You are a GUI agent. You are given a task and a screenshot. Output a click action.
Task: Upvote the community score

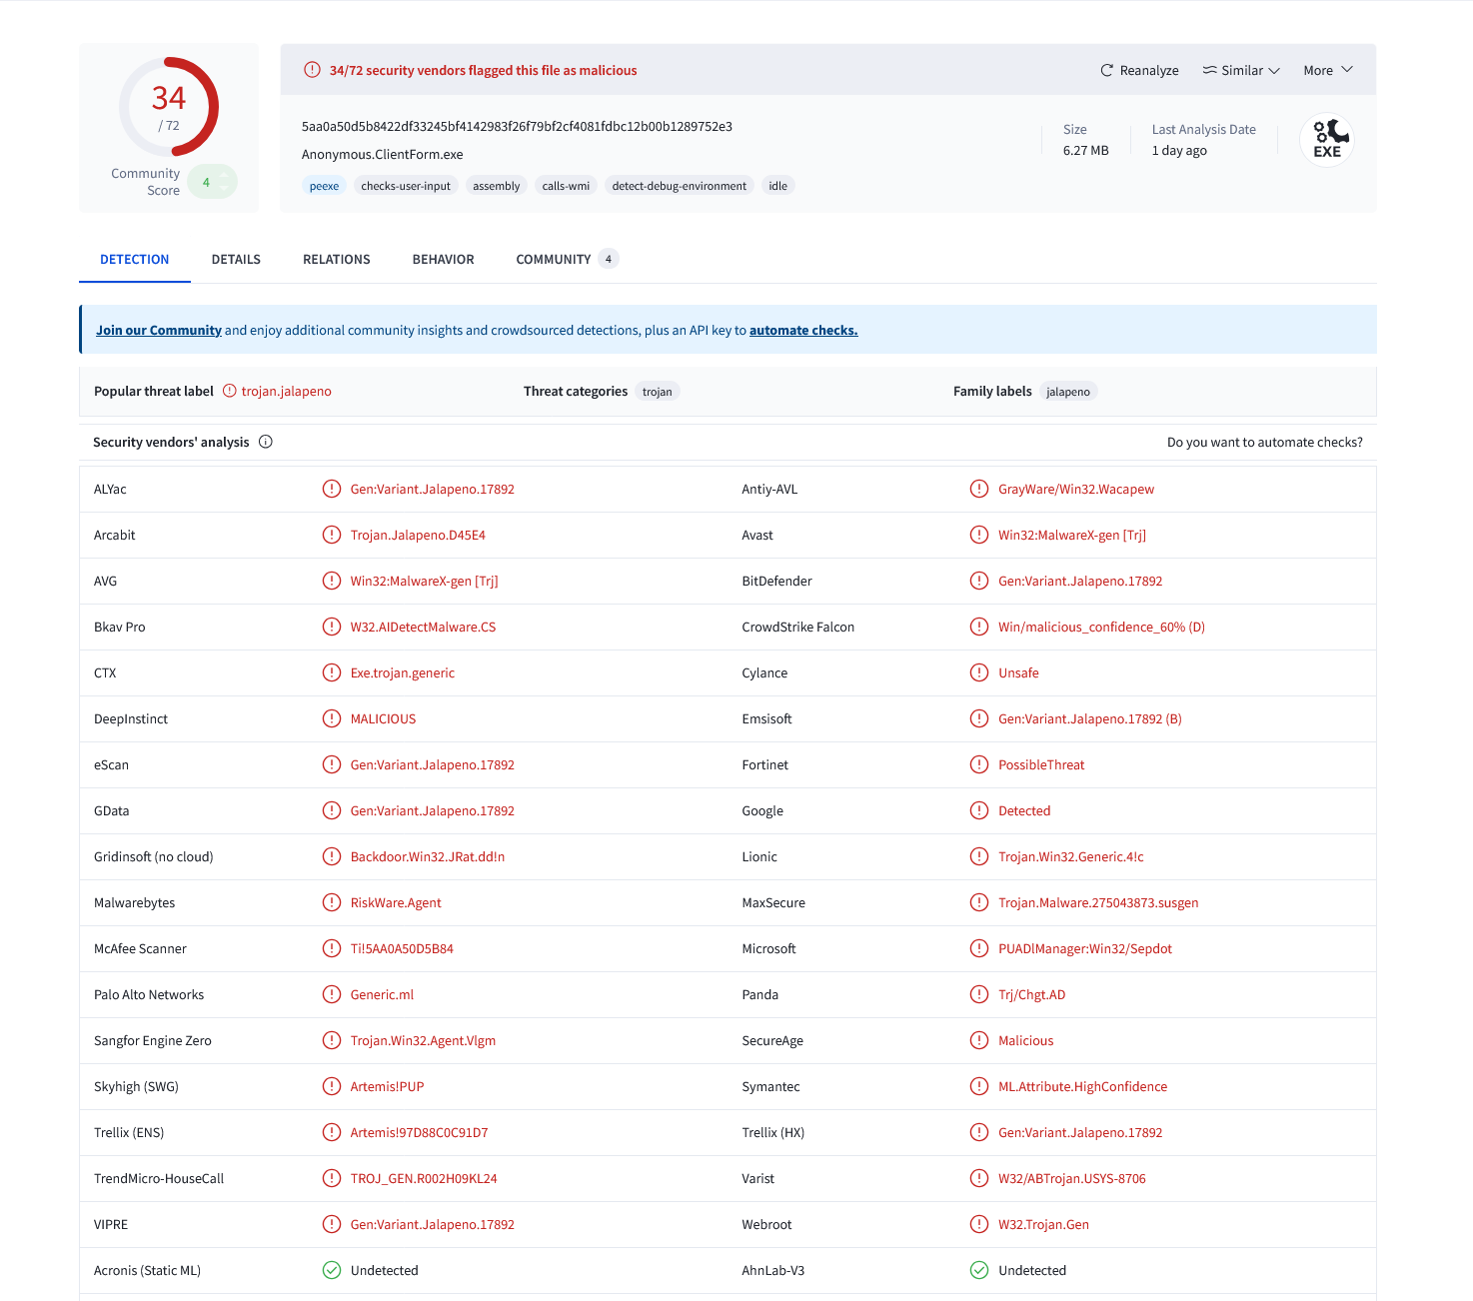tap(224, 175)
